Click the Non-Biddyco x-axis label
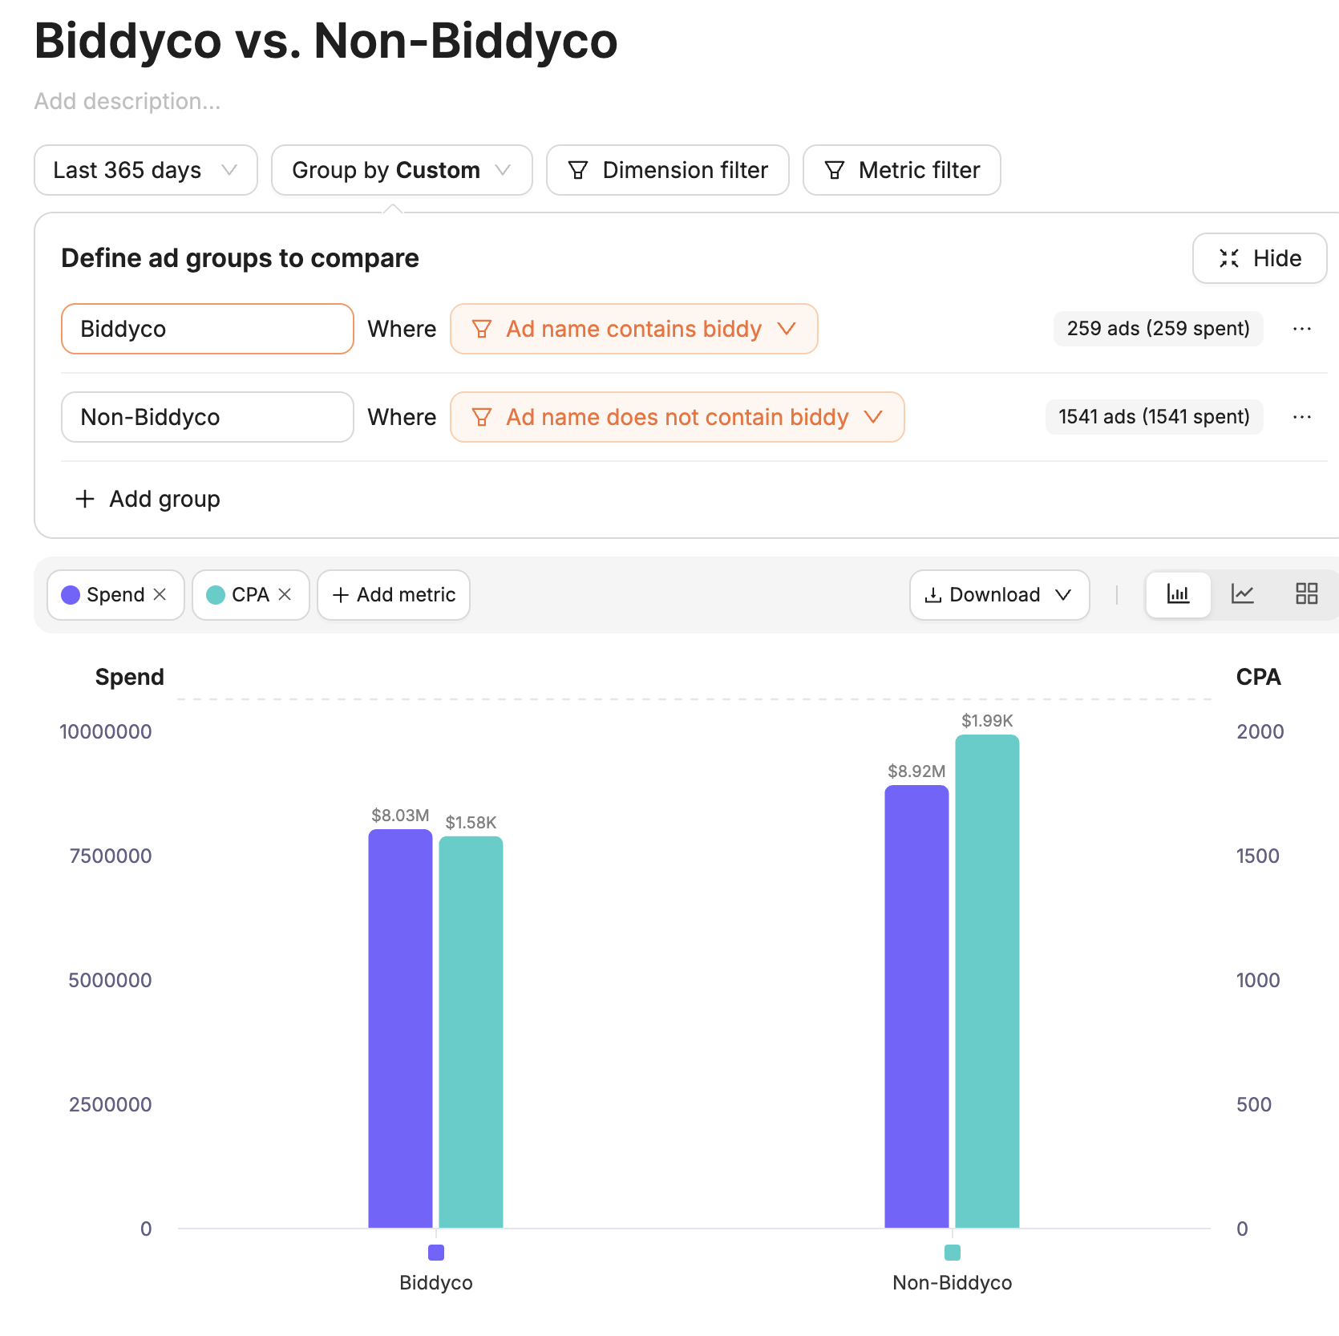The width and height of the screenshot is (1339, 1336). [x=953, y=1282]
